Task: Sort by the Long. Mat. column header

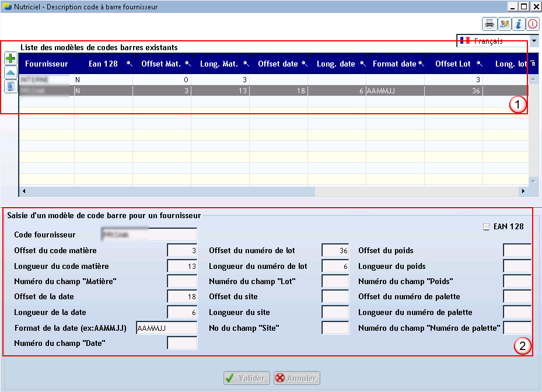Action: tap(219, 64)
